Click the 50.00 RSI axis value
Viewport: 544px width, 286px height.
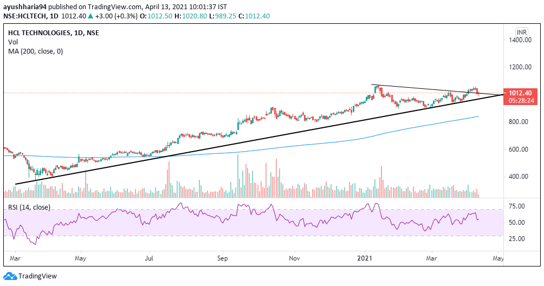pyautogui.click(x=516, y=223)
